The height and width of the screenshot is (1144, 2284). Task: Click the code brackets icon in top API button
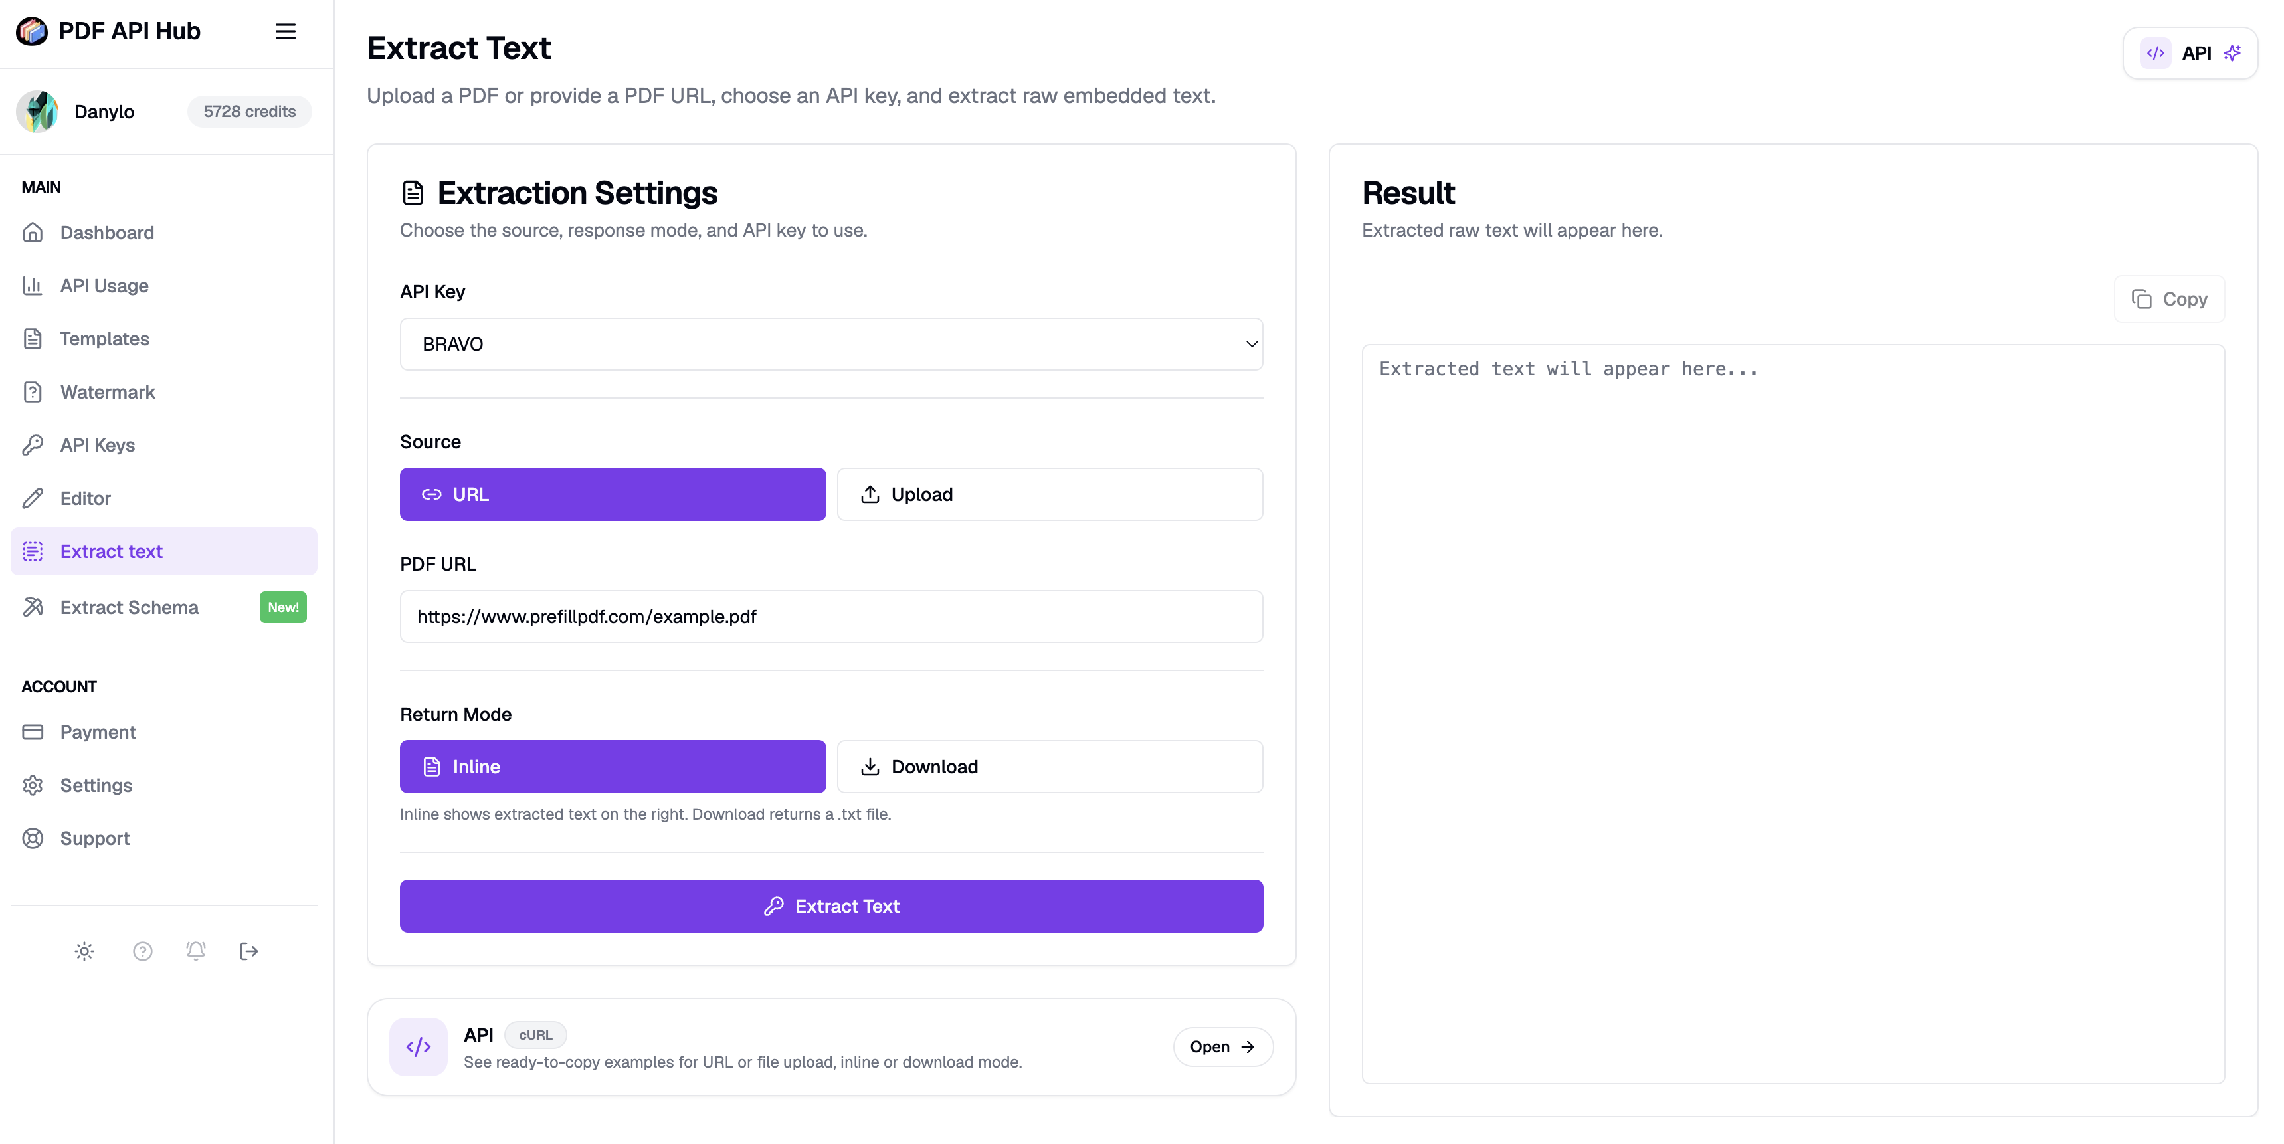[x=2155, y=53]
